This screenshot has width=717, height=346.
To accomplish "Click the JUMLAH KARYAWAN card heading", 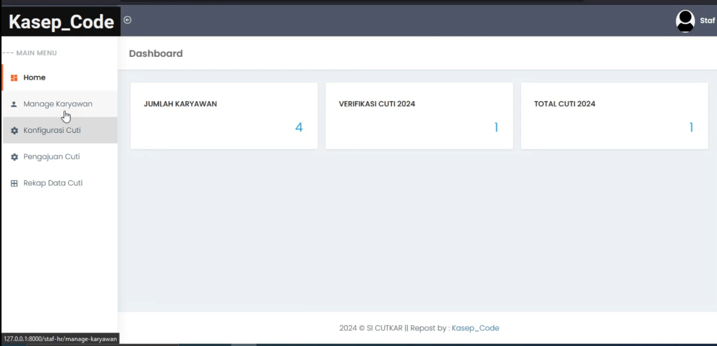I will click(x=180, y=104).
